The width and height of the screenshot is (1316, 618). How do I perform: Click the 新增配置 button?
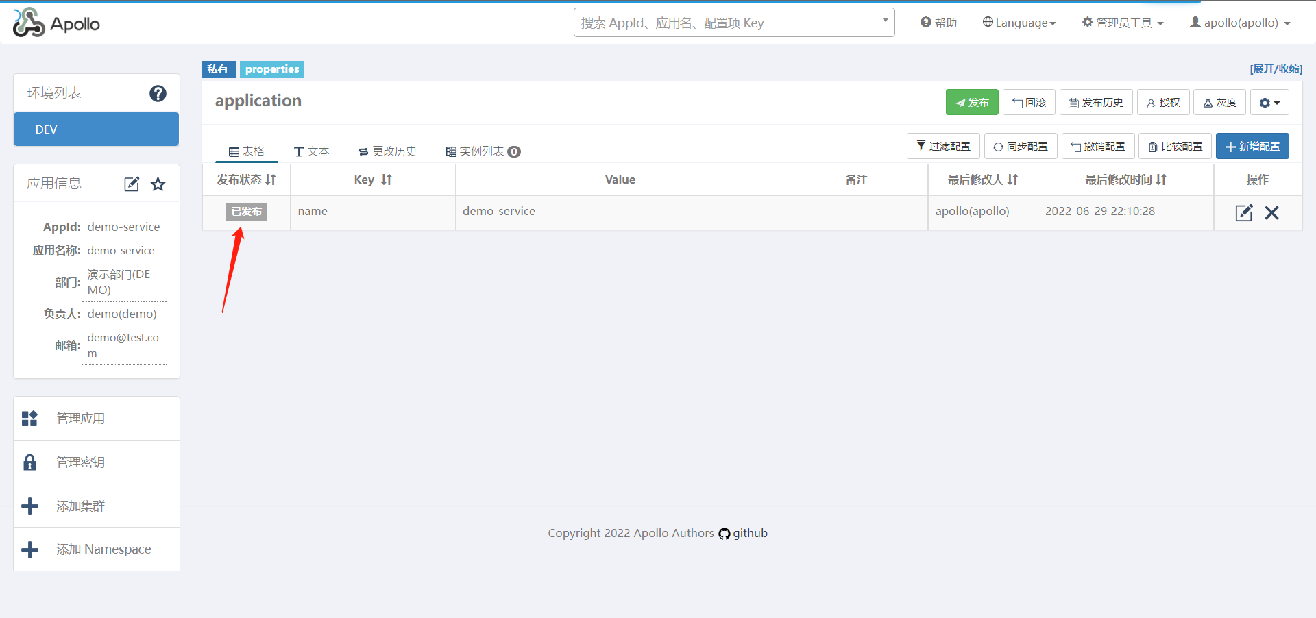[x=1252, y=147]
